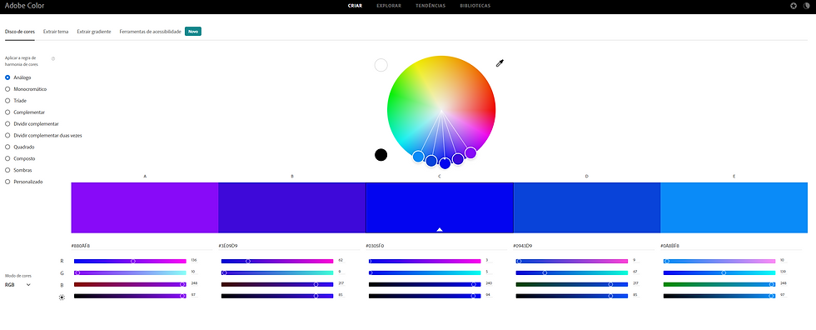Click the R value 136 for color A
This screenshot has height=330, width=816.
[x=195, y=260]
